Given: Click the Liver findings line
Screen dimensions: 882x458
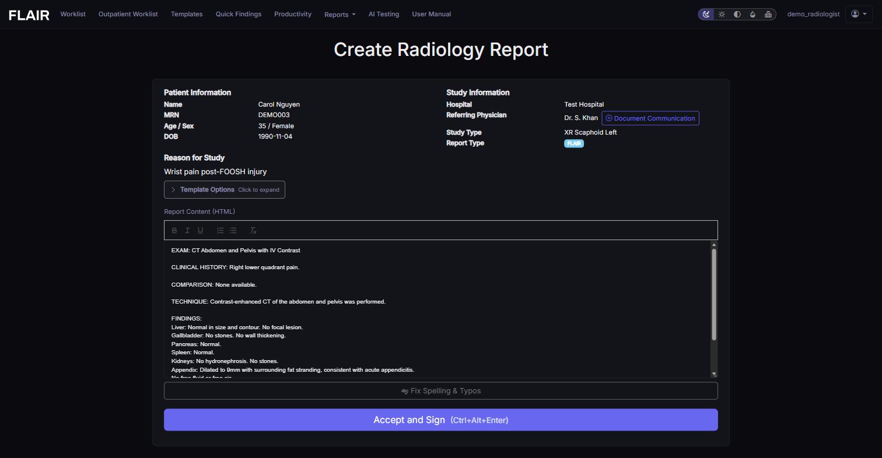Looking at the screenshot, I should 237,327.
